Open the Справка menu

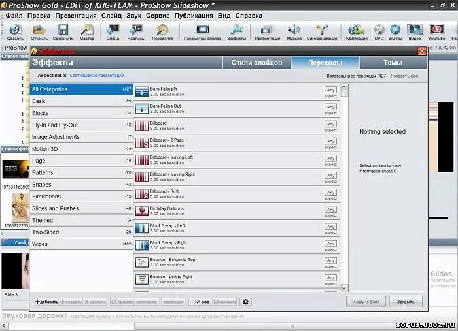tap(249, 16)
